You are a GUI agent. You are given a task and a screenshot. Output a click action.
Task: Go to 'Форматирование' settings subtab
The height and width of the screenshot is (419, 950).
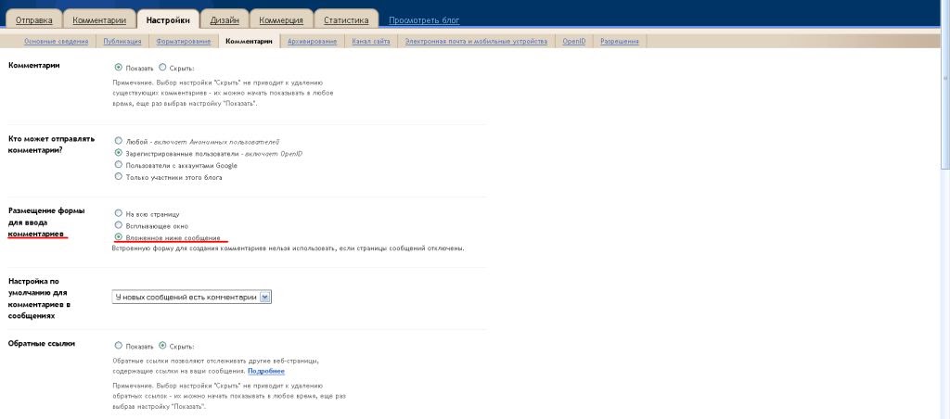pos(184,41)
